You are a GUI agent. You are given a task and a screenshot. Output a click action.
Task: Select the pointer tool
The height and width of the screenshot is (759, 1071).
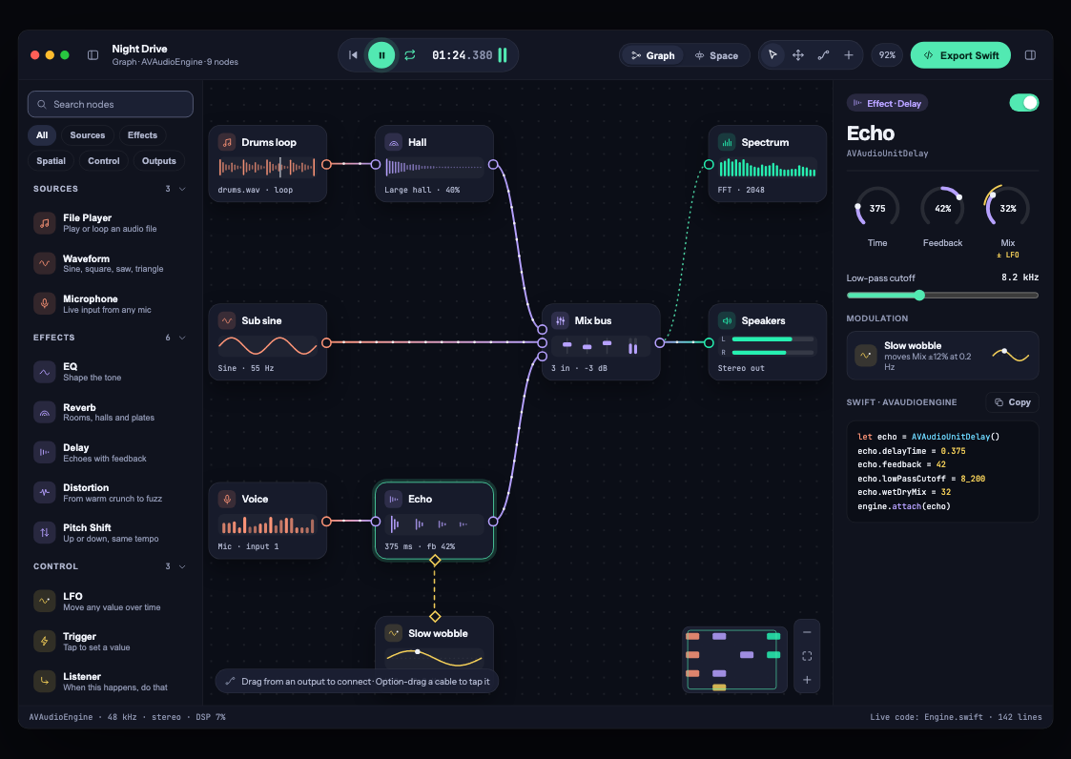(x=772, y=55)
